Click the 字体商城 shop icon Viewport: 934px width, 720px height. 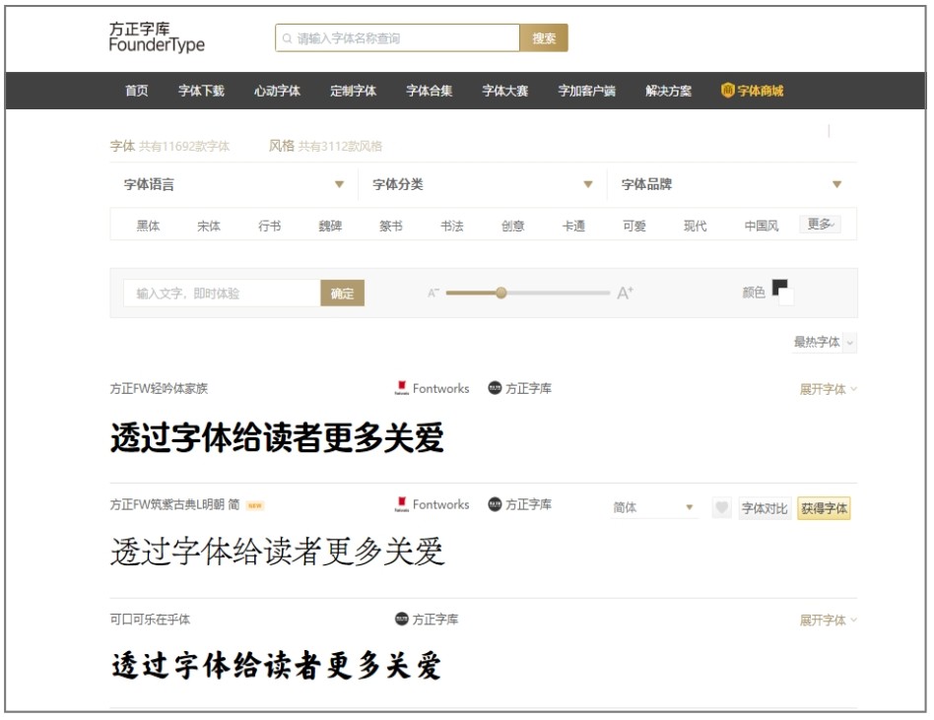tap(728, 91)
